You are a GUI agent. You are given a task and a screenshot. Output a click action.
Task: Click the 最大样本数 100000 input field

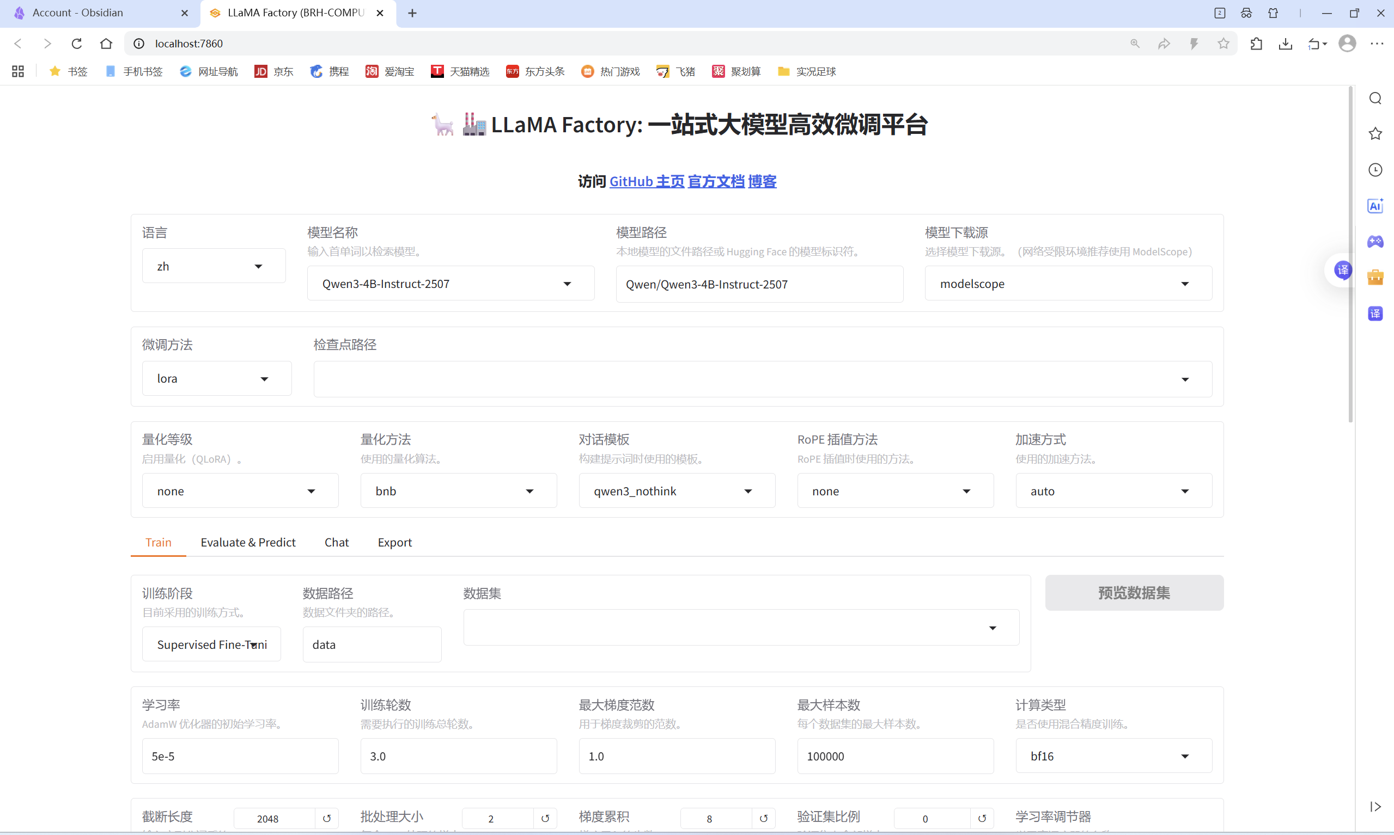(x=896, y=756)
